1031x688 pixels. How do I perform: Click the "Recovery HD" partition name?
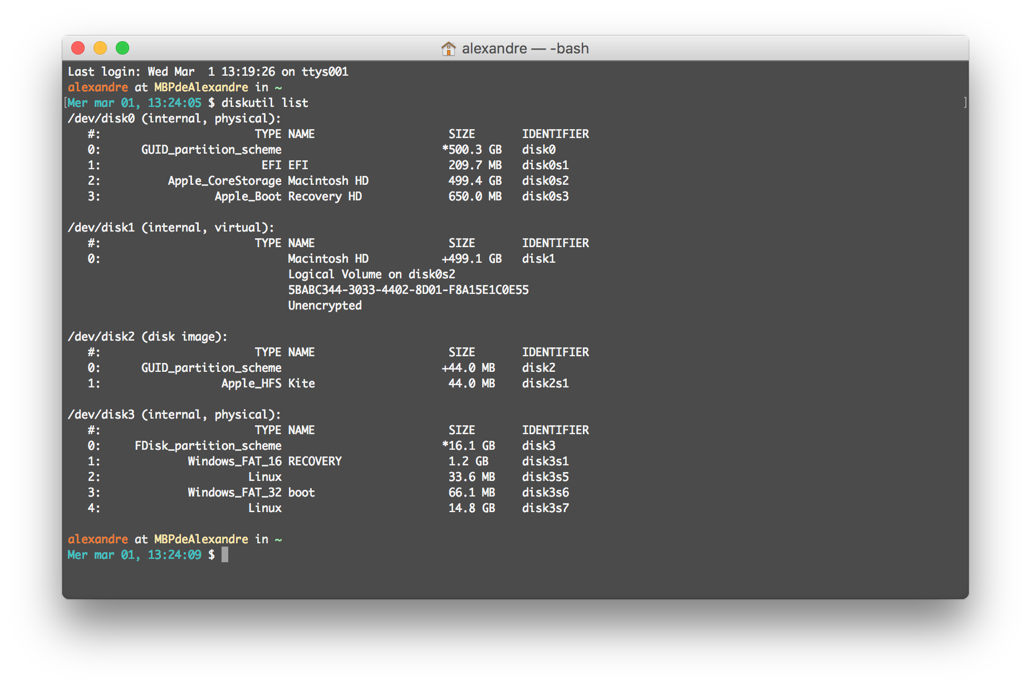tap(325, 196)
